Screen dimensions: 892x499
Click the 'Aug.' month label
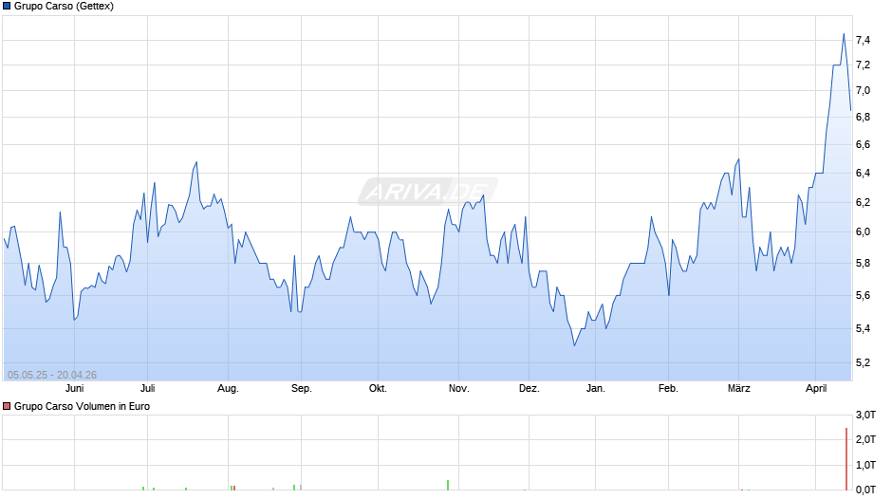[228, 389]
